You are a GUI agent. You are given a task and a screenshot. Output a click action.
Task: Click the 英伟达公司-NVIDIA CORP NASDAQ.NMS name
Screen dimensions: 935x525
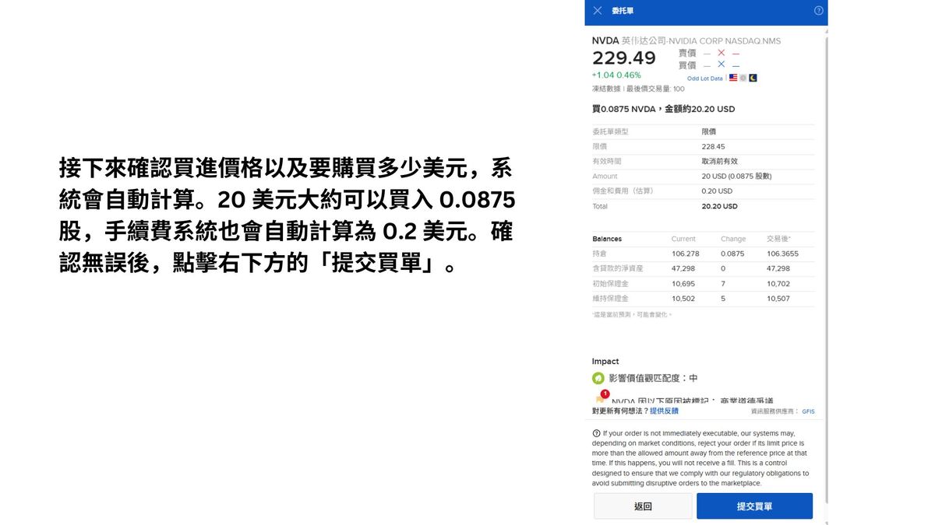(x=701, y=40)
